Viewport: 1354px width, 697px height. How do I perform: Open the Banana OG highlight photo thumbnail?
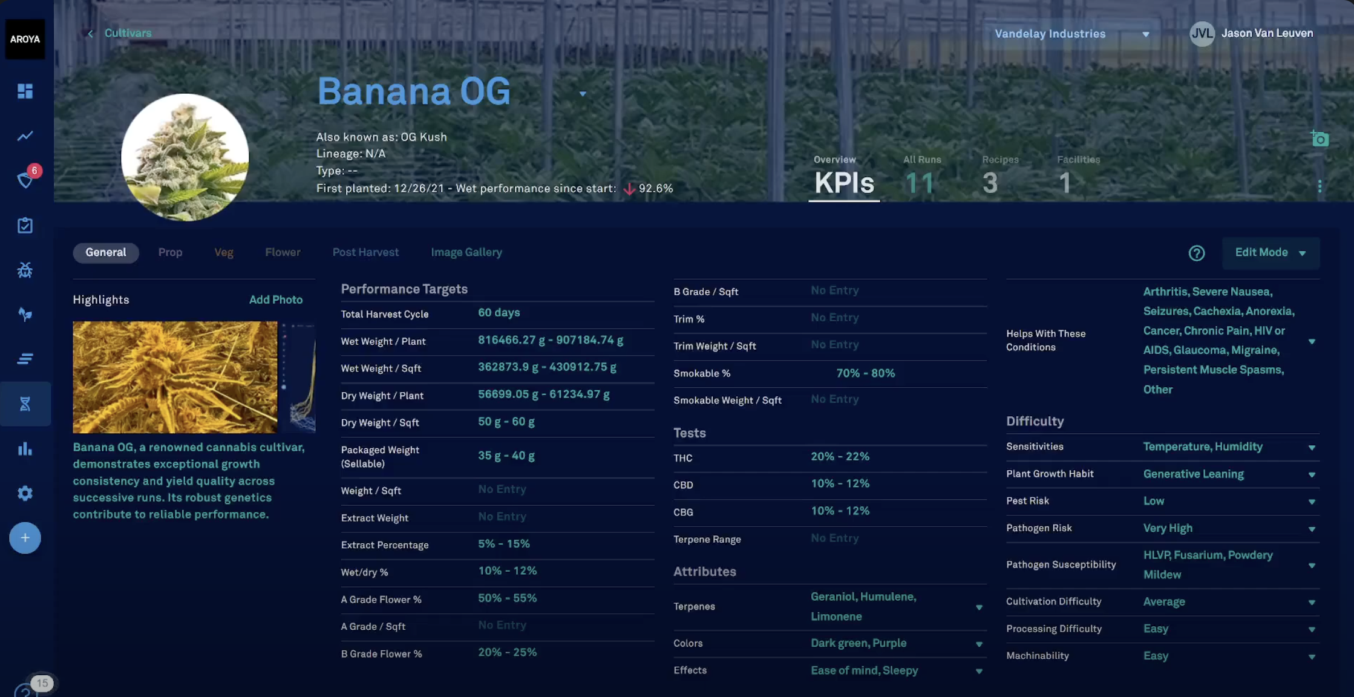click(x=175, y=377)
